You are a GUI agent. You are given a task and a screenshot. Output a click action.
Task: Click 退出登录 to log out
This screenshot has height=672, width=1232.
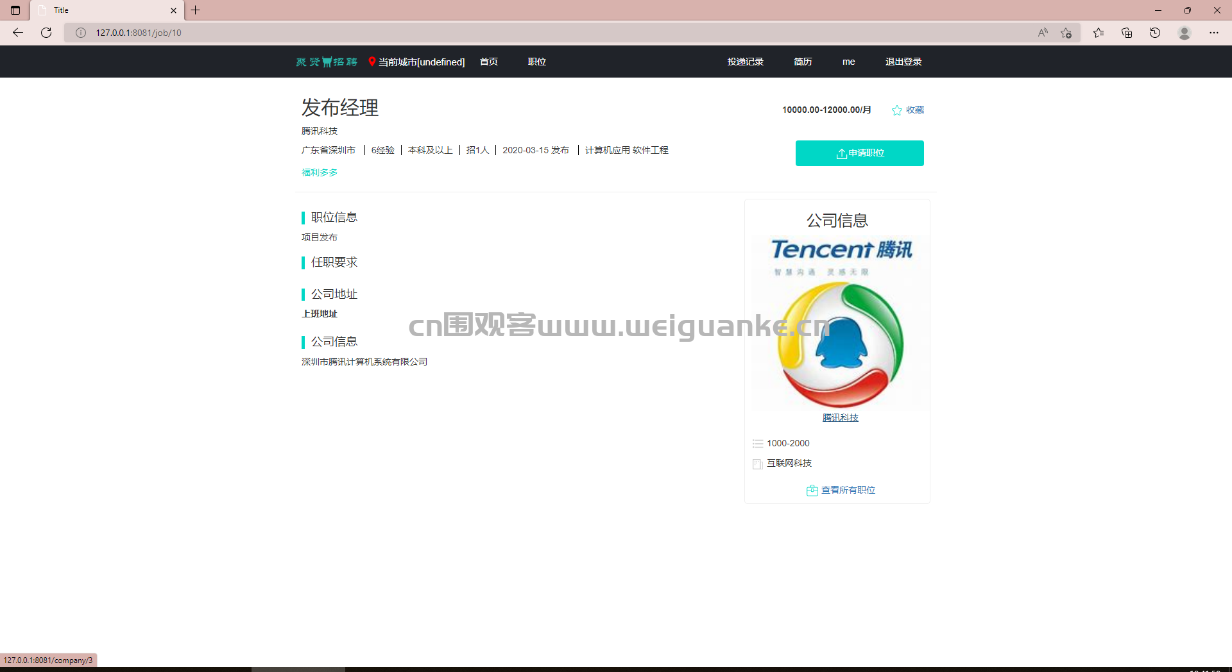pyautogui.click(x=903, y=62)
